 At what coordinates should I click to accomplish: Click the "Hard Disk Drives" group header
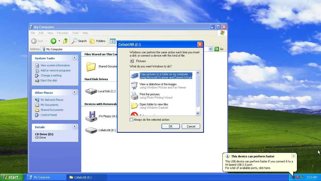tap(96, 79)
